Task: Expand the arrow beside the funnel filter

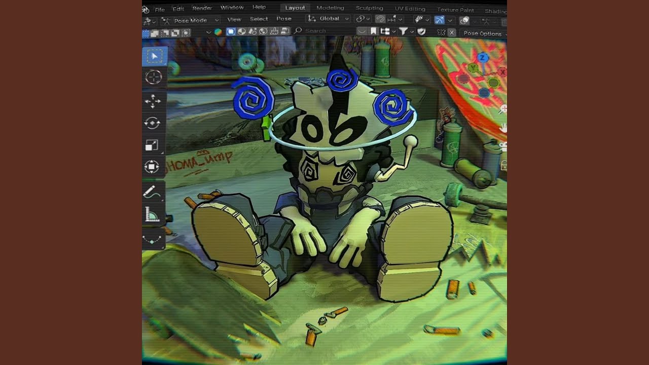Action: pyautogui.click(x=411, y=31)
